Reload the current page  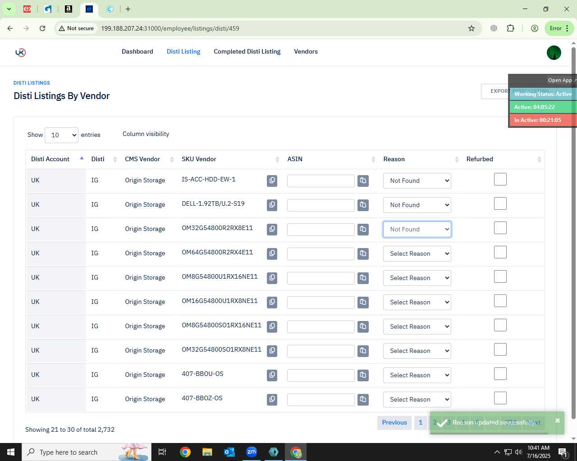point(42,28)
